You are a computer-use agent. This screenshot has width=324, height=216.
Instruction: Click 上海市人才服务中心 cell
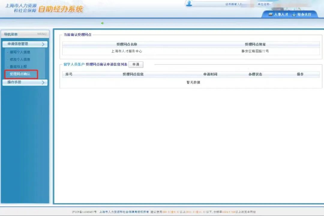(127, 51)
